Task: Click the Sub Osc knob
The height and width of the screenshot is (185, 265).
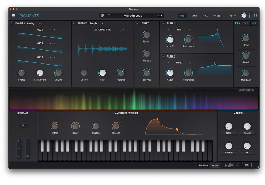Action: (146, 73)
